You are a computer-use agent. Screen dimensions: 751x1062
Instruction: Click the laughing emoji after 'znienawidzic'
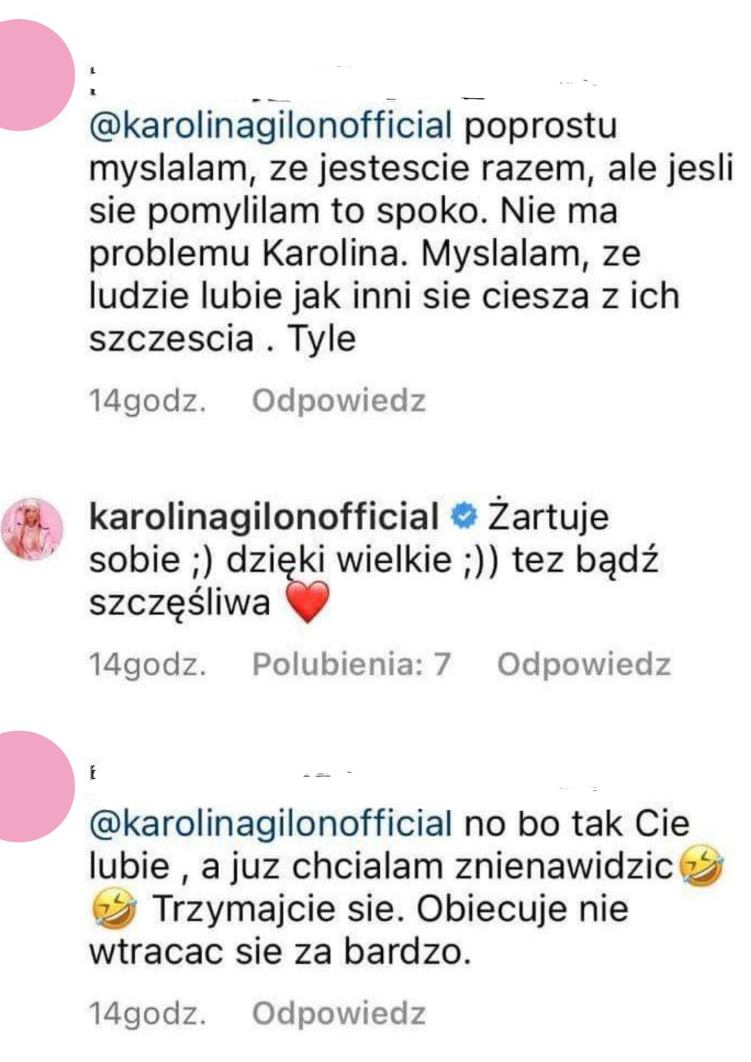pos(700,866)
